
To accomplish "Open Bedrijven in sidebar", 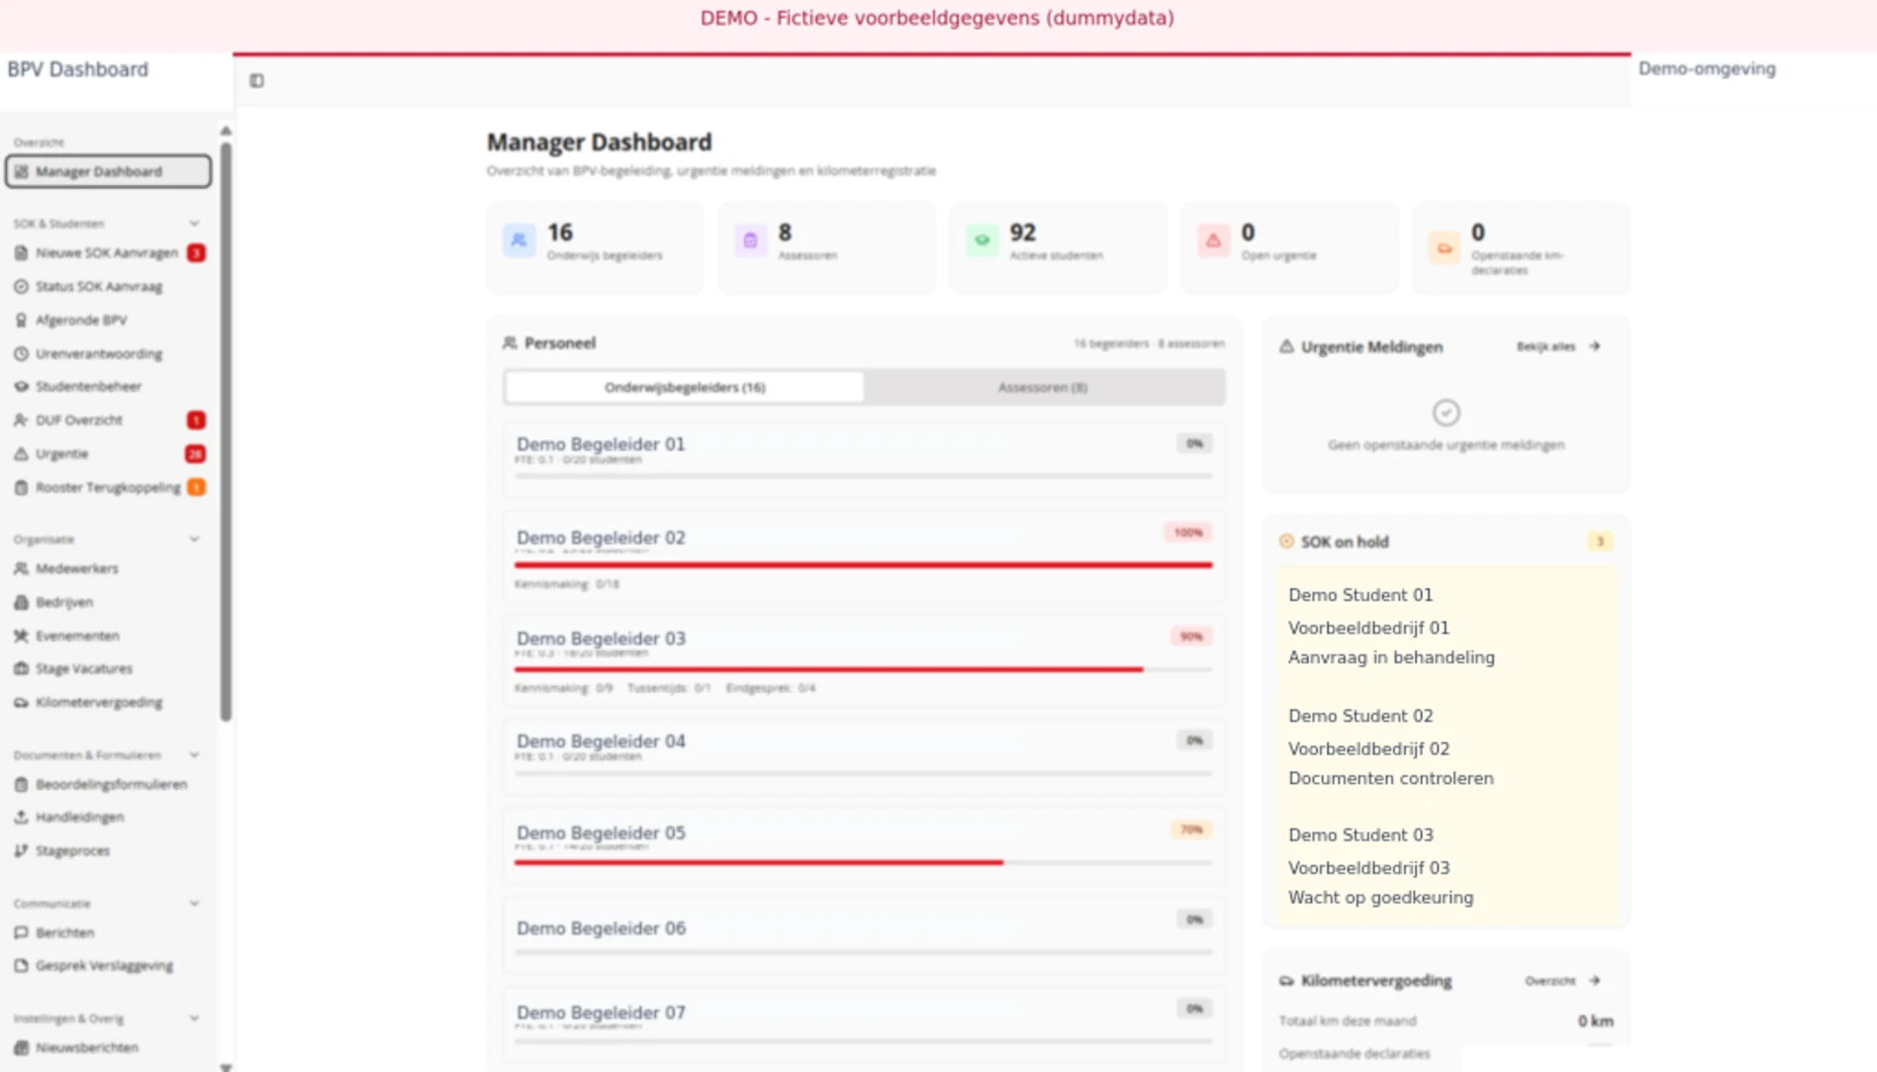I will pos(109,602).
